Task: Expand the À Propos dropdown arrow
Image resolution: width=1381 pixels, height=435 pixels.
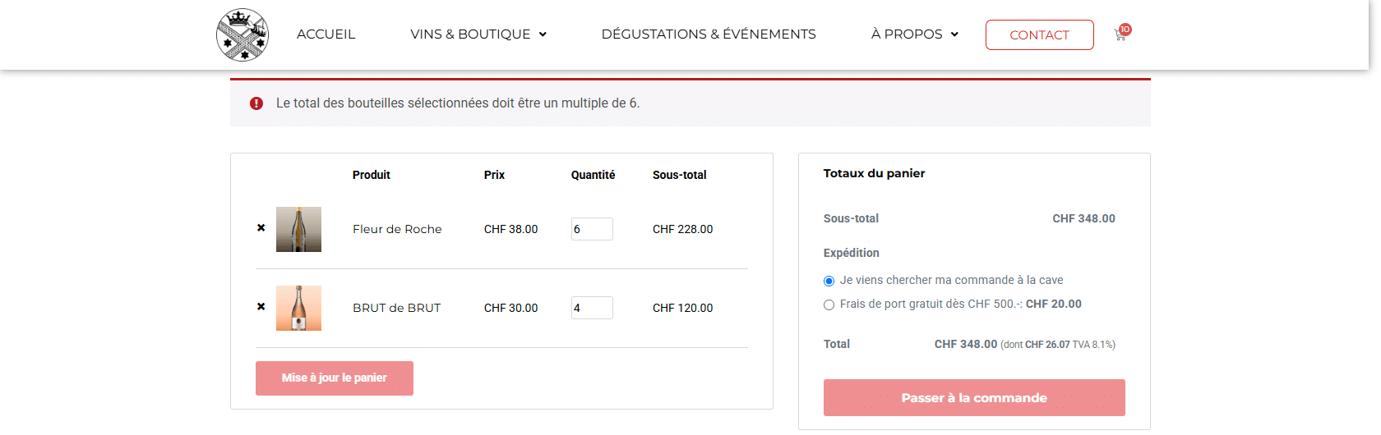Action: pyautogui.click(x=954, y=34)
